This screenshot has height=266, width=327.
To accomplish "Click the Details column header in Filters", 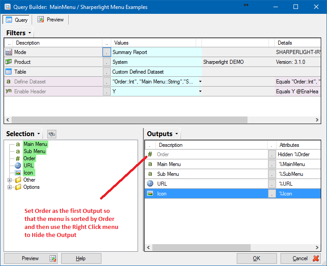I will tap(298, 43).
